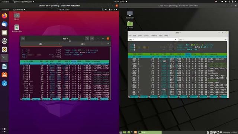Open hamburger menu in Ubuntu terminal headerbar
The image size is (238, 134).
(x=92, y=38)
